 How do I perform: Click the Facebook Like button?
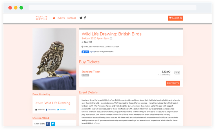[85, 52]
